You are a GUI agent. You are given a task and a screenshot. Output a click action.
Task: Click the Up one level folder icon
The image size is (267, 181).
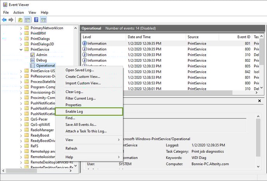pyautogui.click(x=20, y=20)
